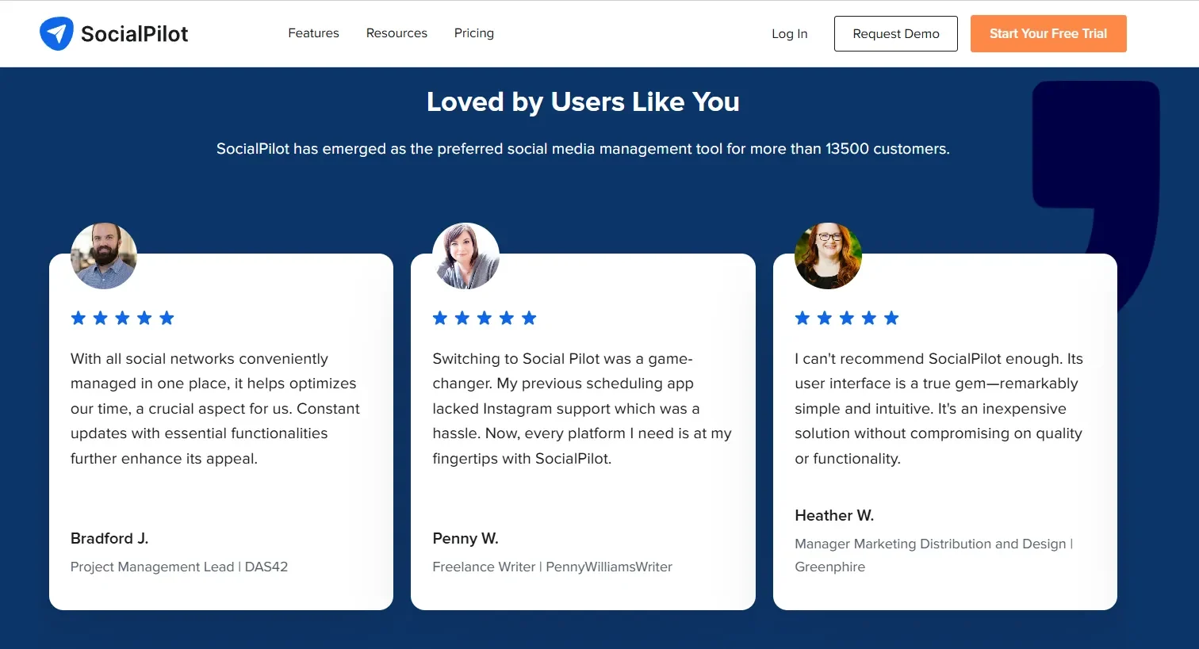Click the Log In link

click(x=789, y=33)
